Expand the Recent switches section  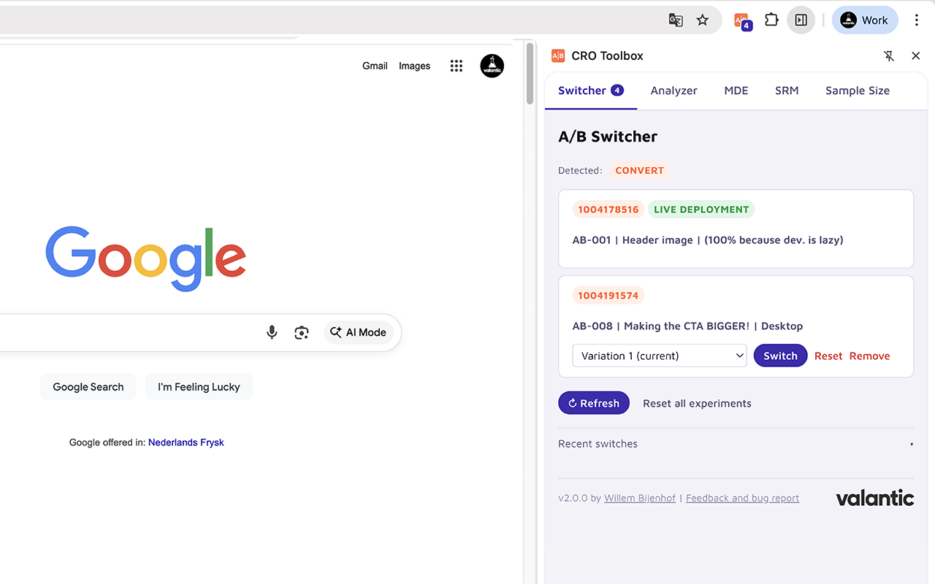(x=736, y=444)
